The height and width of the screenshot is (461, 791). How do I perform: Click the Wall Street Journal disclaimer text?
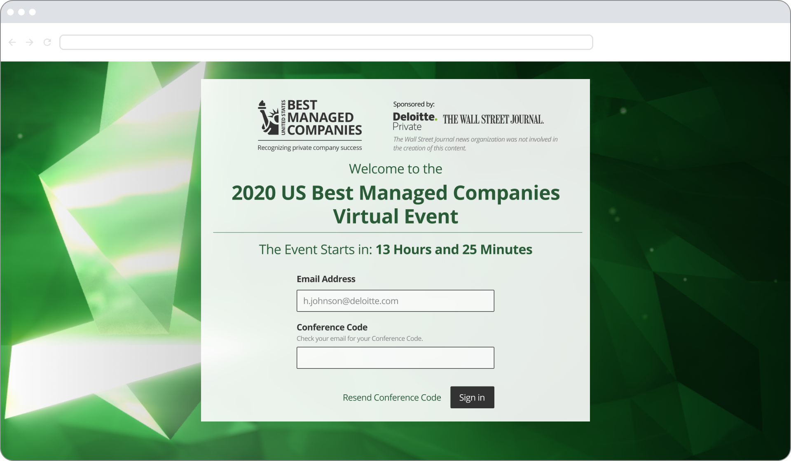click(x=475, y=144)
